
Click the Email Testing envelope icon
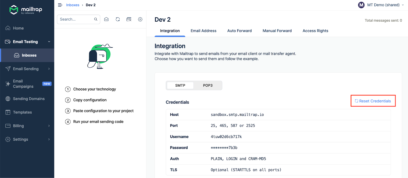(8, 42)
